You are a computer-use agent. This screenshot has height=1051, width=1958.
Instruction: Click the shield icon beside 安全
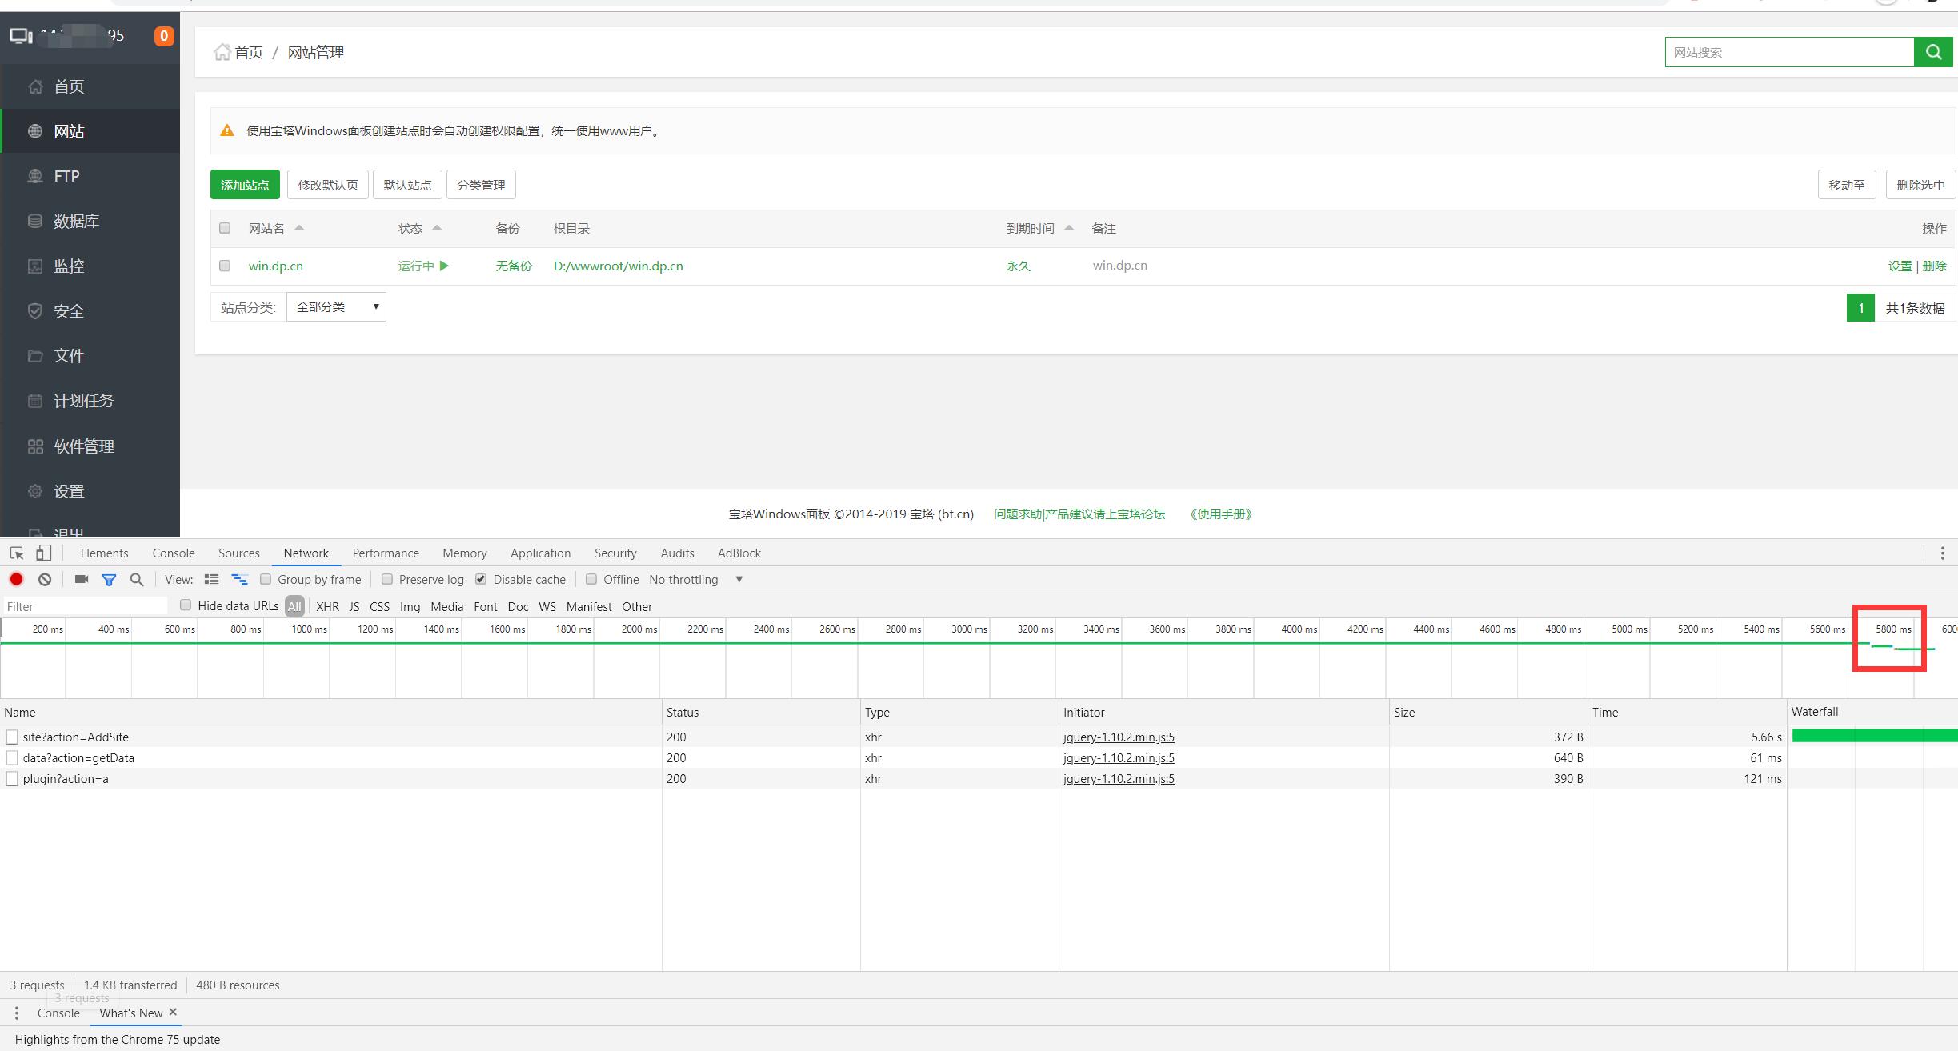coord(35,311)
